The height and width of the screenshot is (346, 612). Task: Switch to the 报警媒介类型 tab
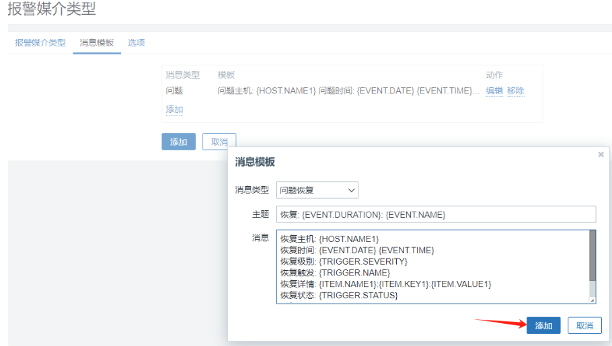coord(40,42)
